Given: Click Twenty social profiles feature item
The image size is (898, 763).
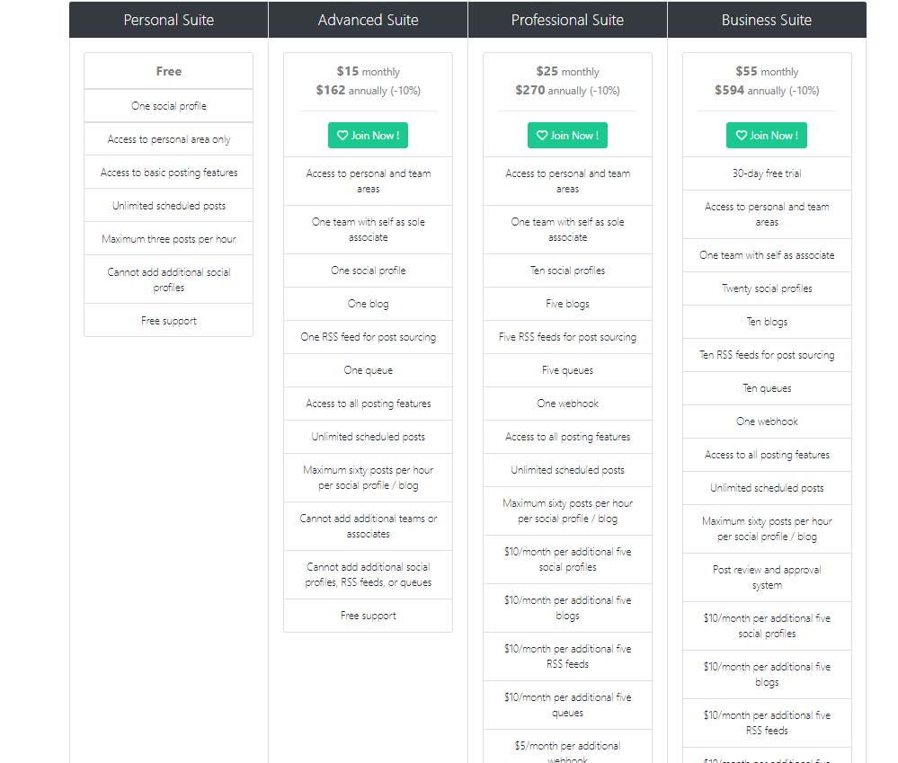Looking at the screenshot, I should pos(767,288).
